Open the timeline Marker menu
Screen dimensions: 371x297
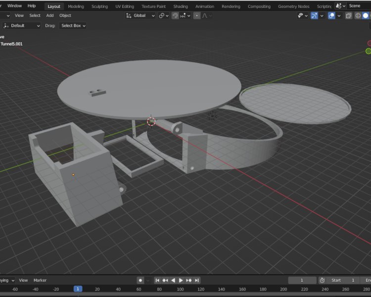click(40, 280)
